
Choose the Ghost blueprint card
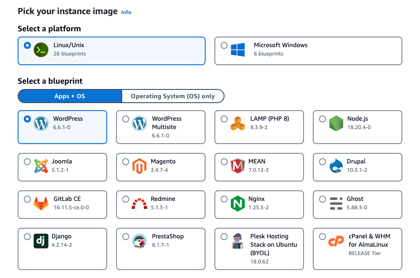click(357, 204)
